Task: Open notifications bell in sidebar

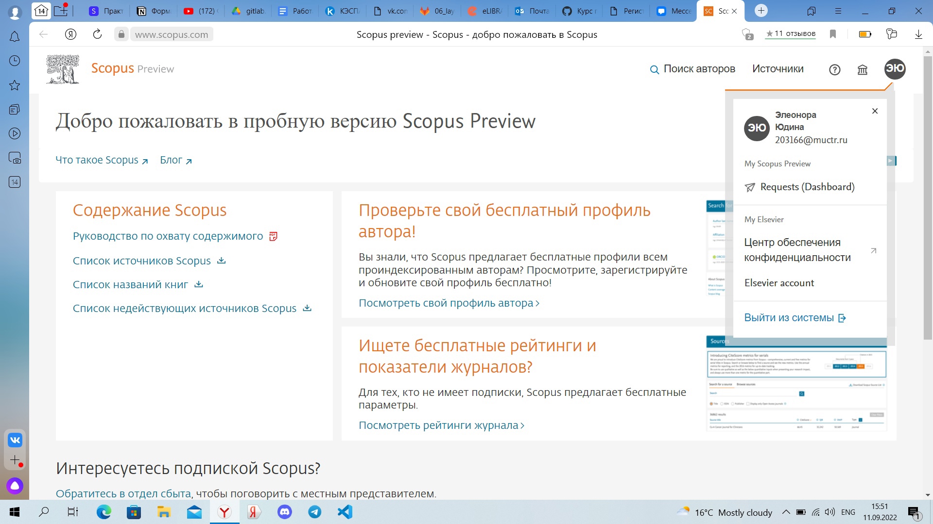Action: pos(15,36)
